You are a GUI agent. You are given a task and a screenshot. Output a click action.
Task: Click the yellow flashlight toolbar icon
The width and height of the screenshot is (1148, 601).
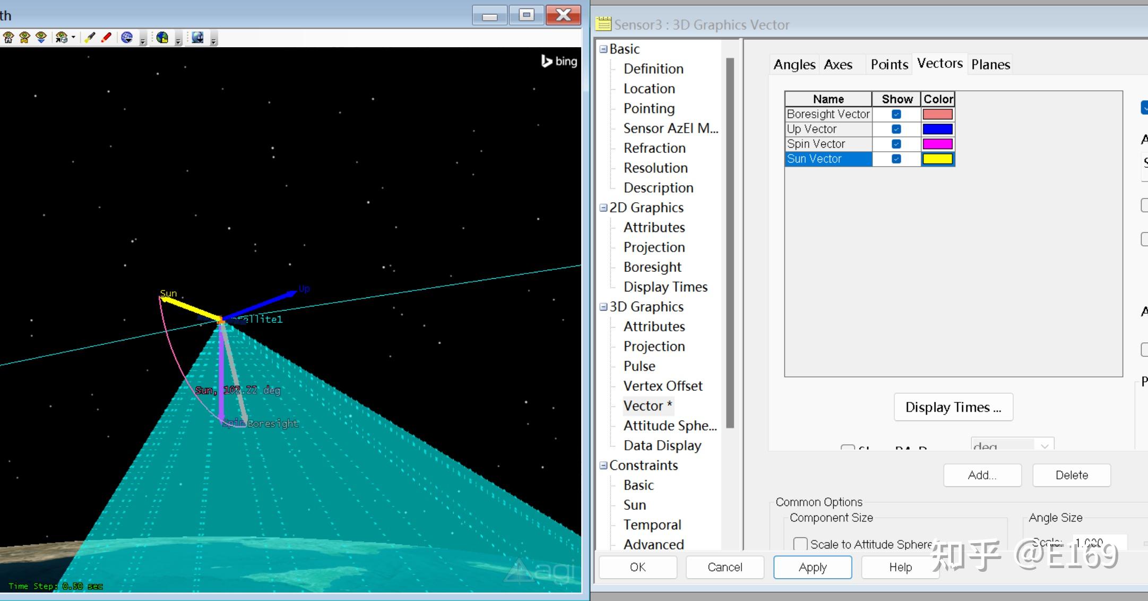coord(90,37)
